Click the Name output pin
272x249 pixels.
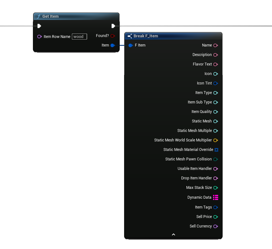(215, 45)
